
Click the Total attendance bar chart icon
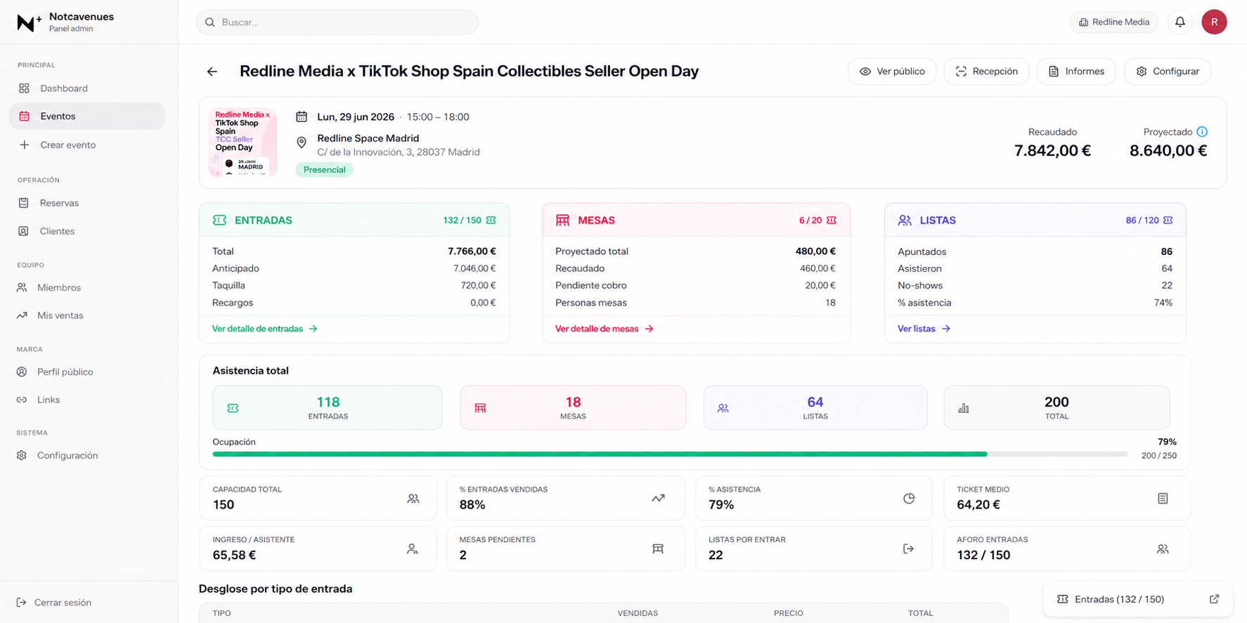(x=964, y=408)
